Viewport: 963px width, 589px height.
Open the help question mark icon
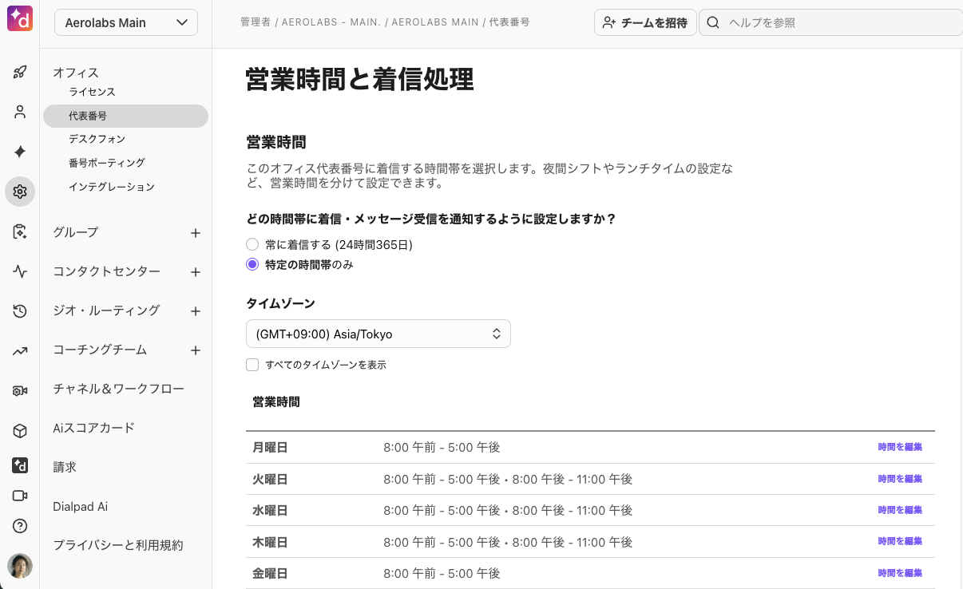(x=20, y=526)
